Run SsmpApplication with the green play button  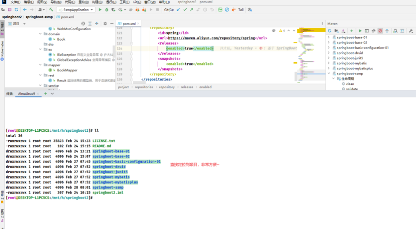pos(100,9)
